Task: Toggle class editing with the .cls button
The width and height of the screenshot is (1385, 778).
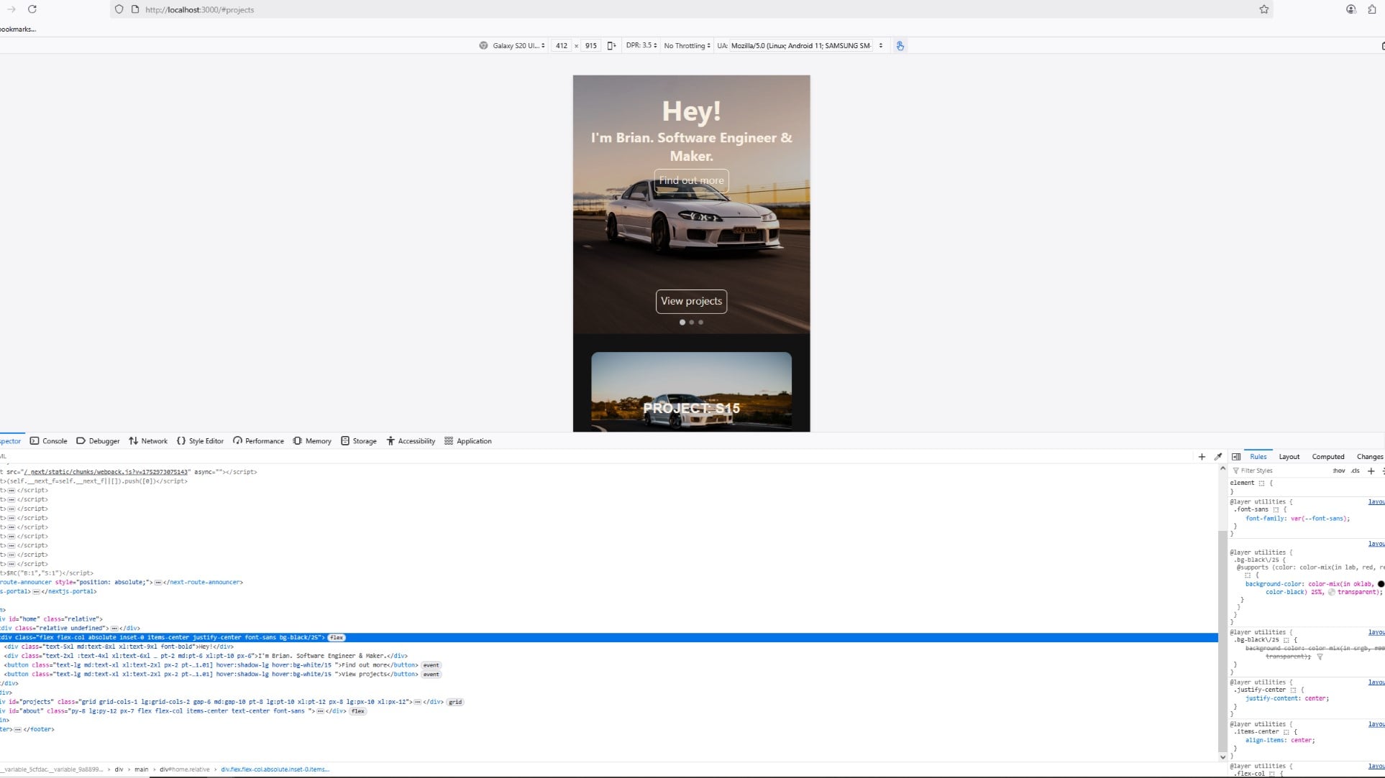Action: (1355, 471)
